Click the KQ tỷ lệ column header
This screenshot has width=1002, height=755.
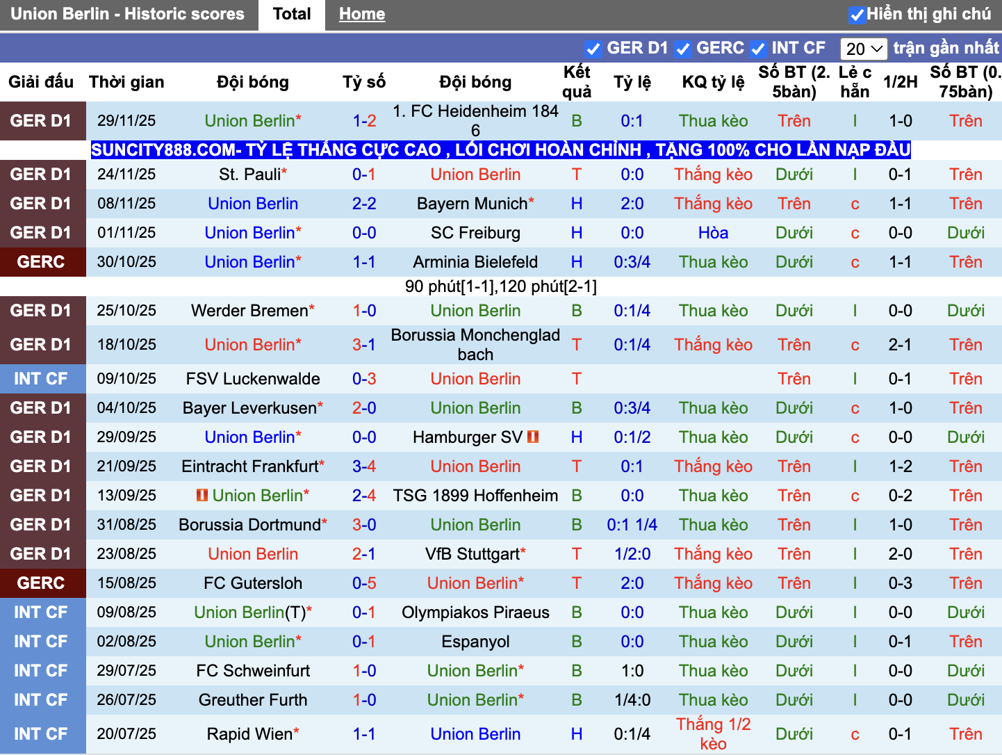coord(713,82)
